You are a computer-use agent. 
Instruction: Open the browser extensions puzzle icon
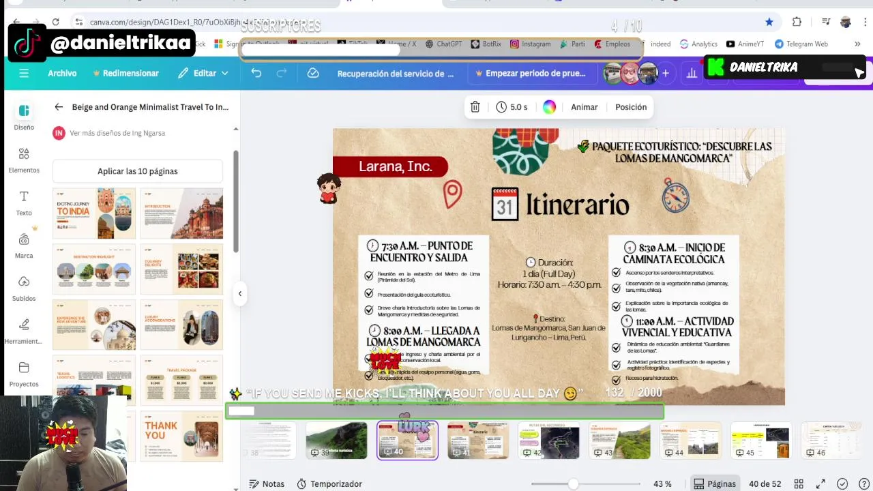pyautogui.click(x=797, y=22)
